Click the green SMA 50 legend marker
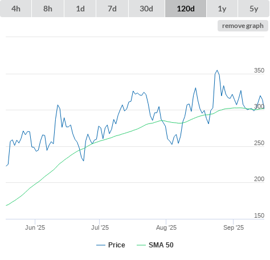This screenshot has width=270, height=260. (141, 245)
